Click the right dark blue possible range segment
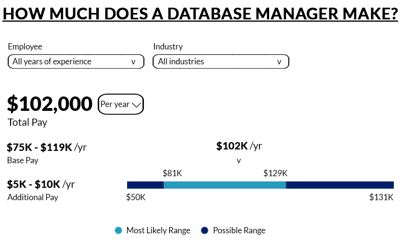 (340, 185)
